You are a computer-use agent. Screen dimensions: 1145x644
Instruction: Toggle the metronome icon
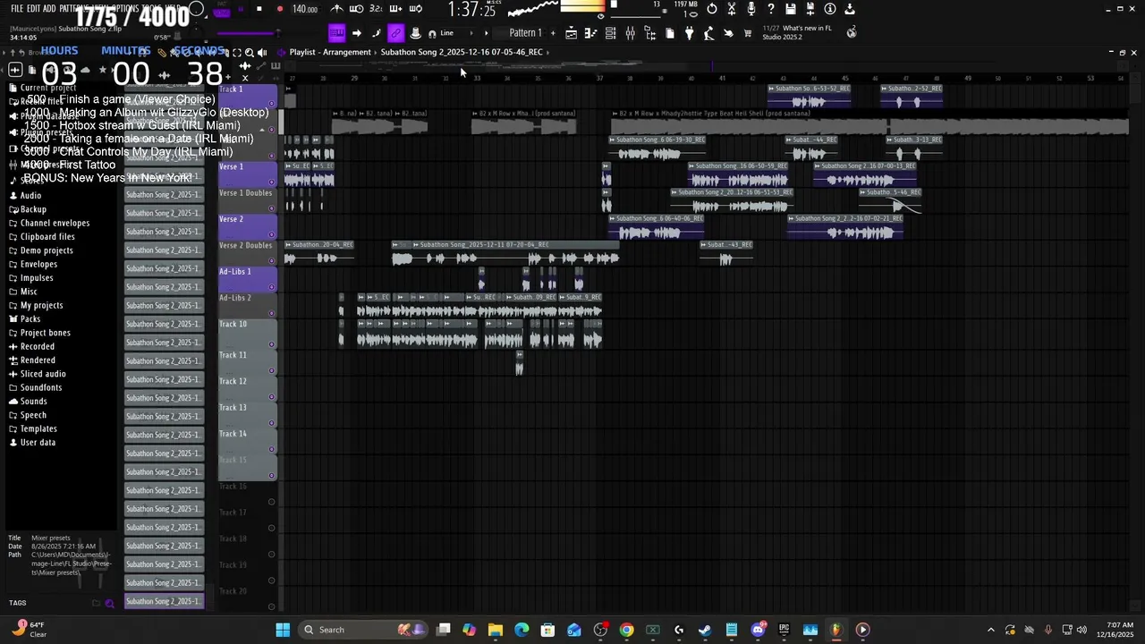(336, 9)
